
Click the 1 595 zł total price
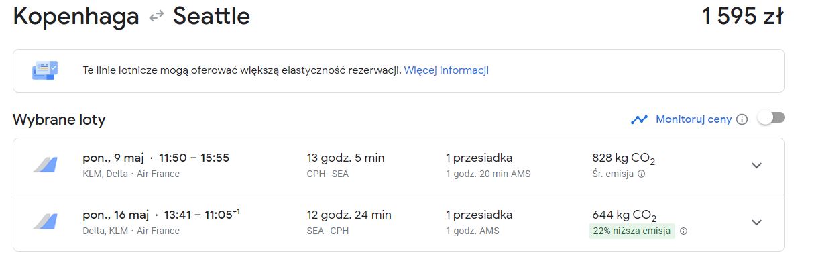click(x=742, y=17)
